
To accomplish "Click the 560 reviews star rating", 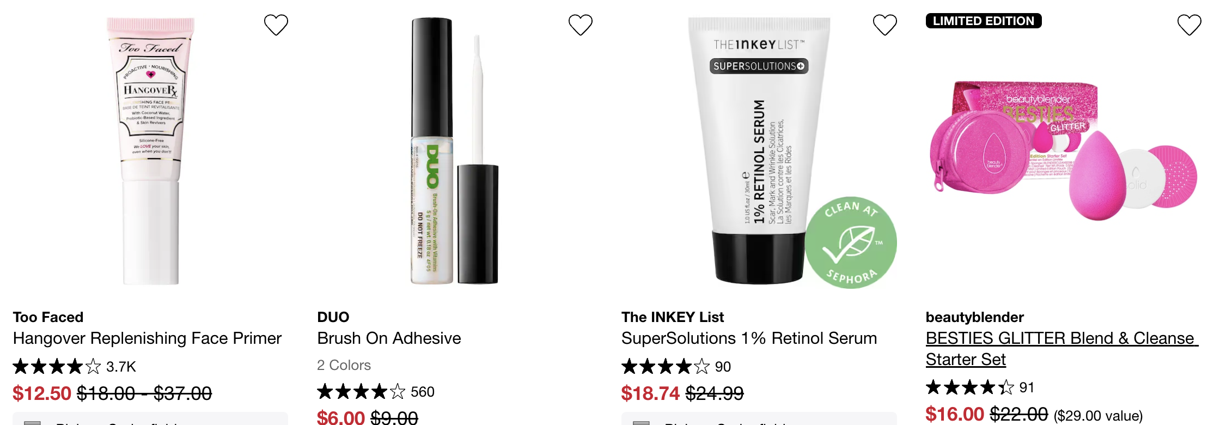I will (x=376, y=391).
